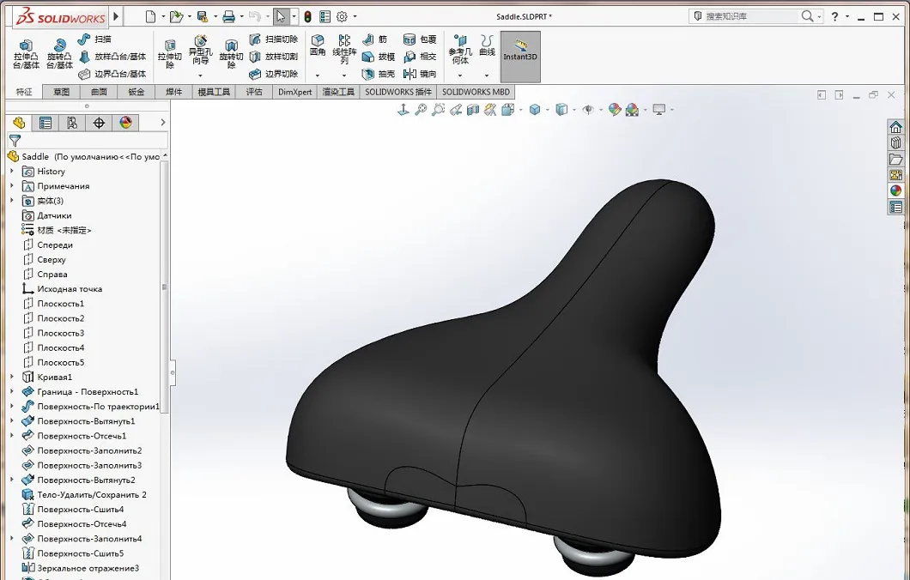Click the 扫描切除 swept cut tool
910x580 pixels.
pos(273,39)
